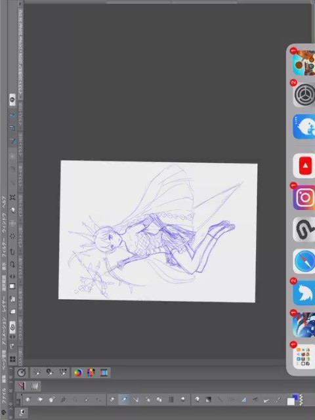The image size is (315, 420).
Task: Select the transparent checkered color swatch
Action: pyautogui.click(x=301, y=400)
